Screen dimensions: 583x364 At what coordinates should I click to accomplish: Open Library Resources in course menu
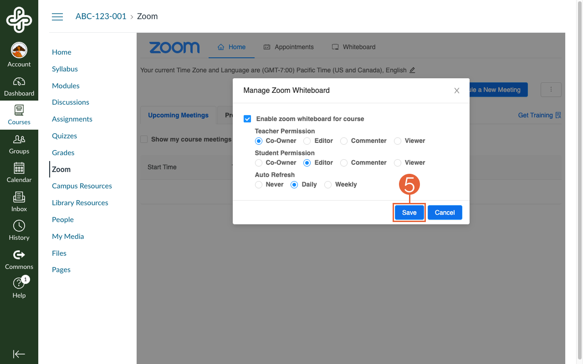point(80,203)
